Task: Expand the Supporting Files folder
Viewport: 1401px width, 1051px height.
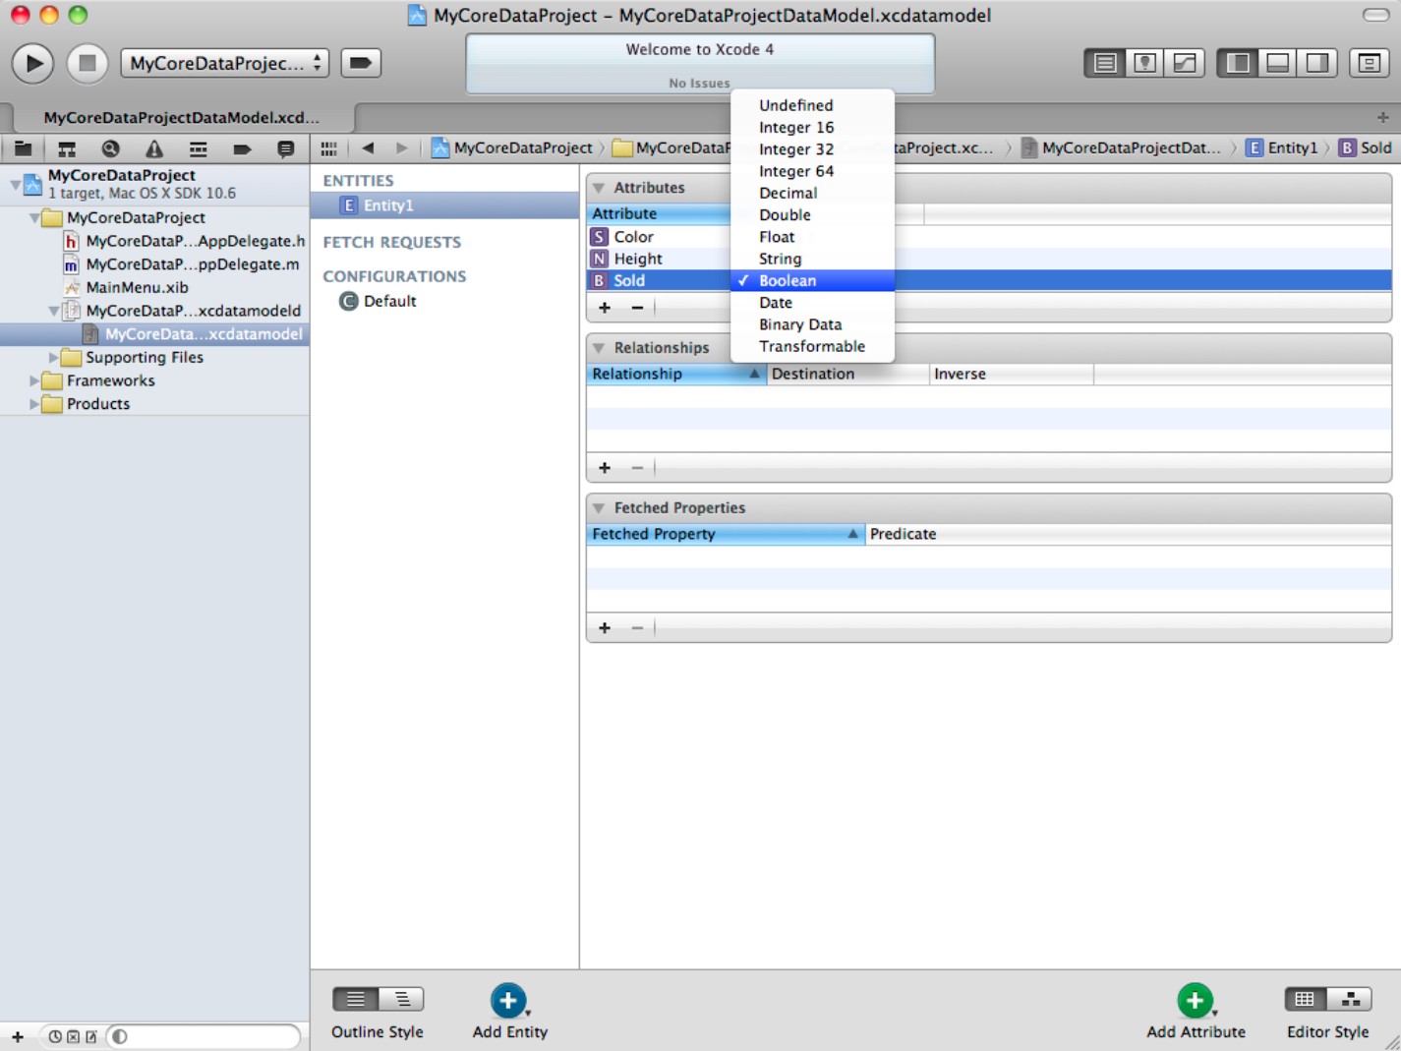Action: (x=53, y=357)
